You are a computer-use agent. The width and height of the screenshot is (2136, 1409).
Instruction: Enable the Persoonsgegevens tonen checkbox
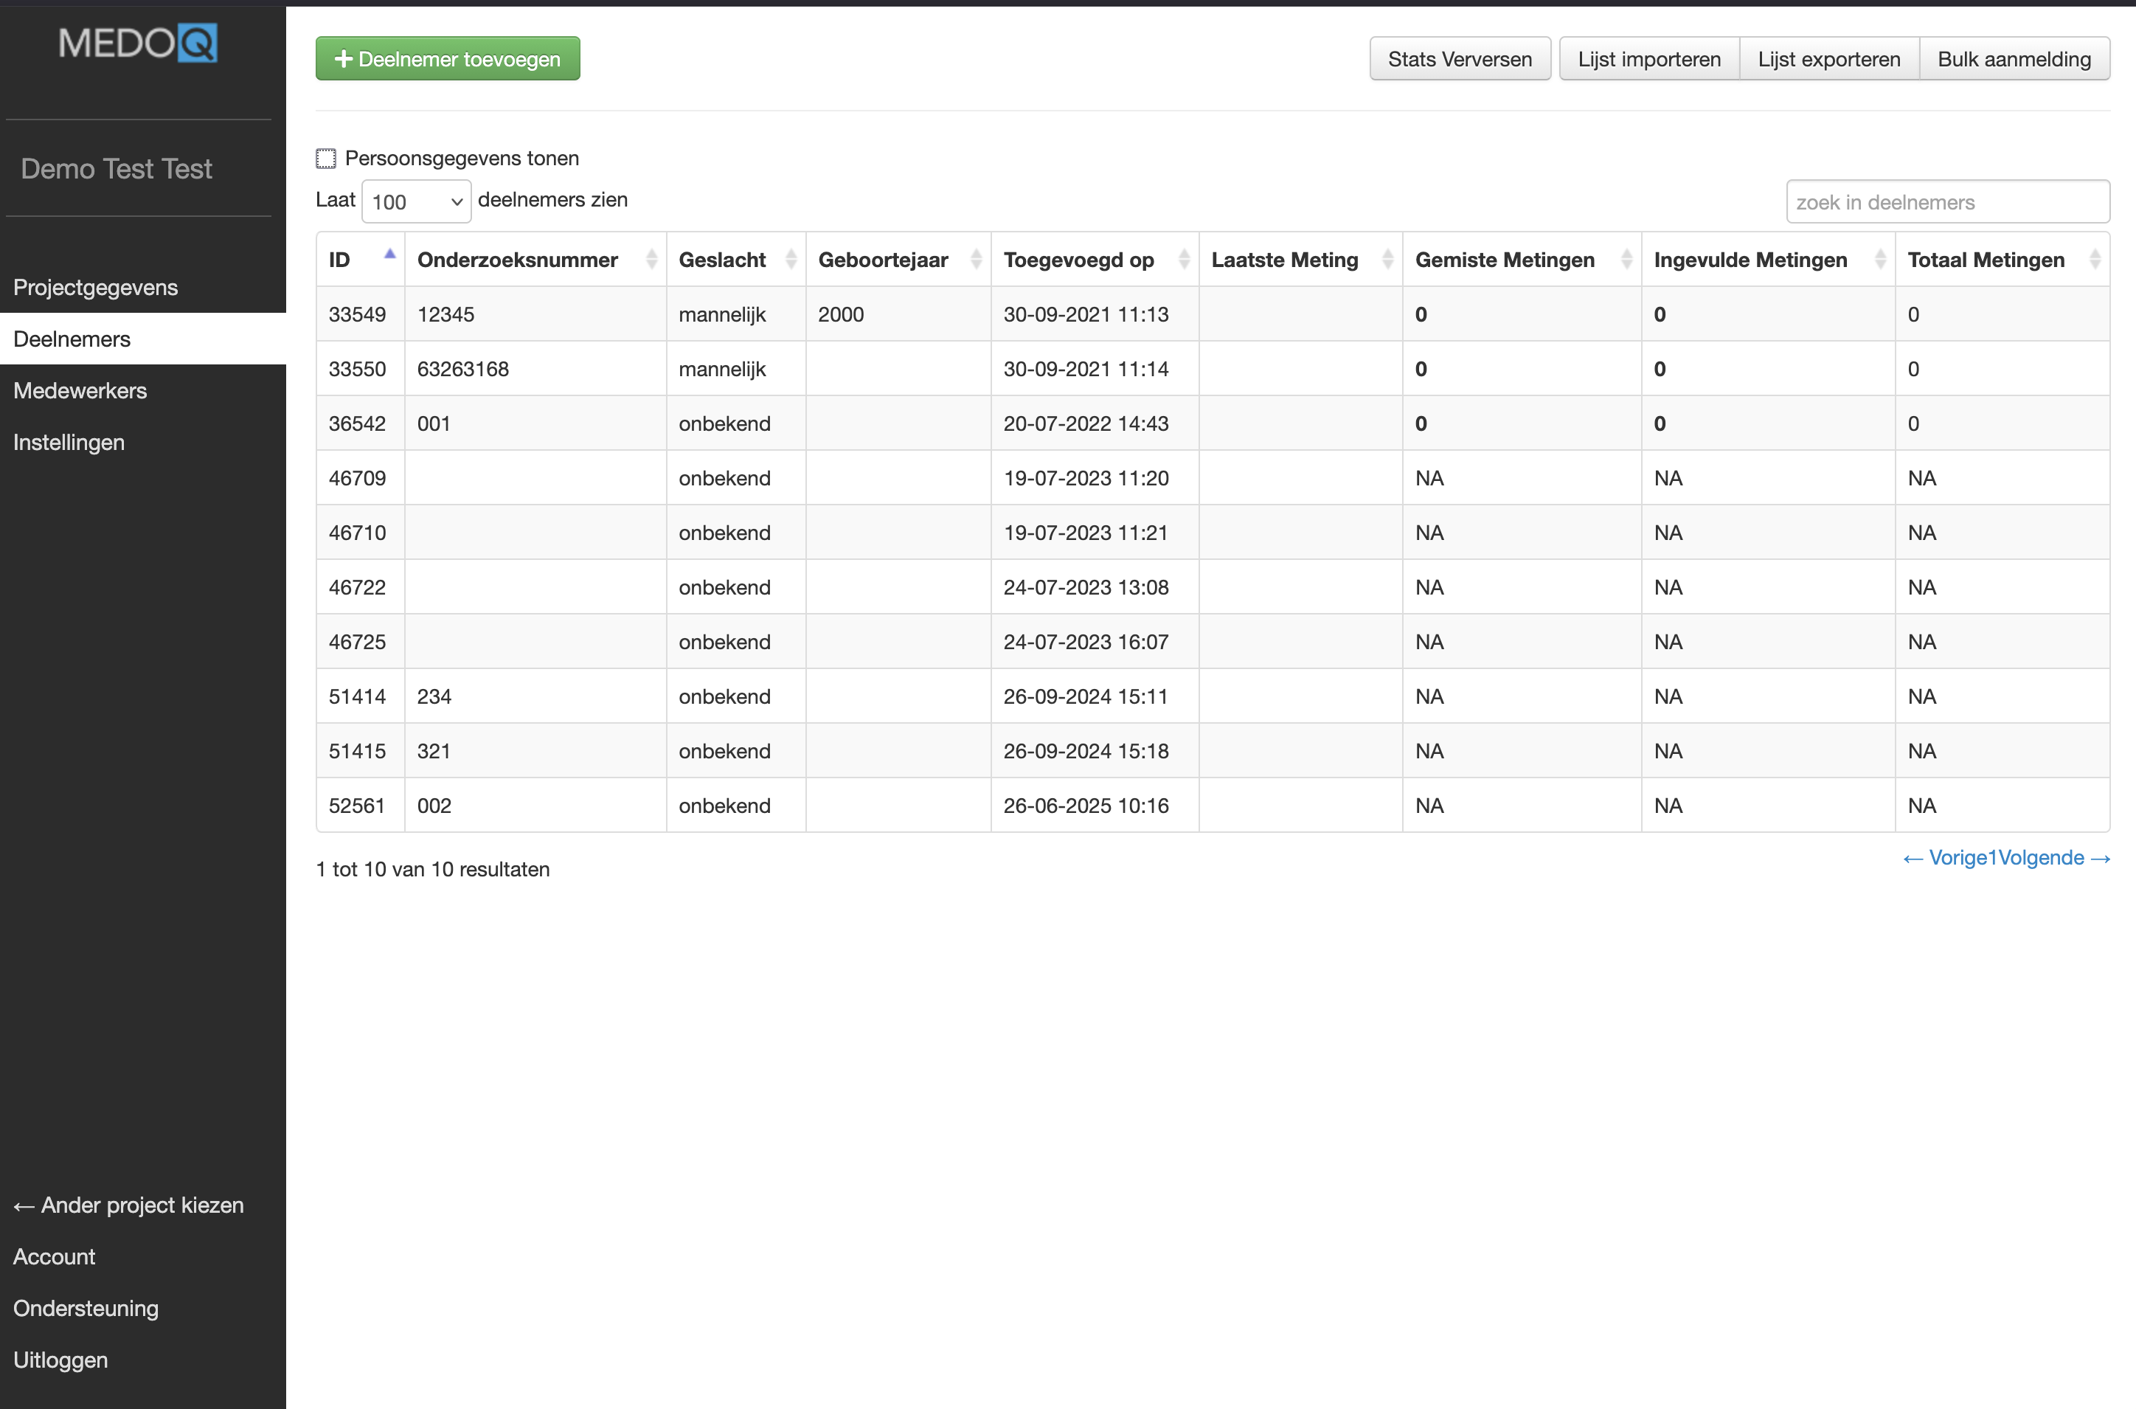pos(326,159)
